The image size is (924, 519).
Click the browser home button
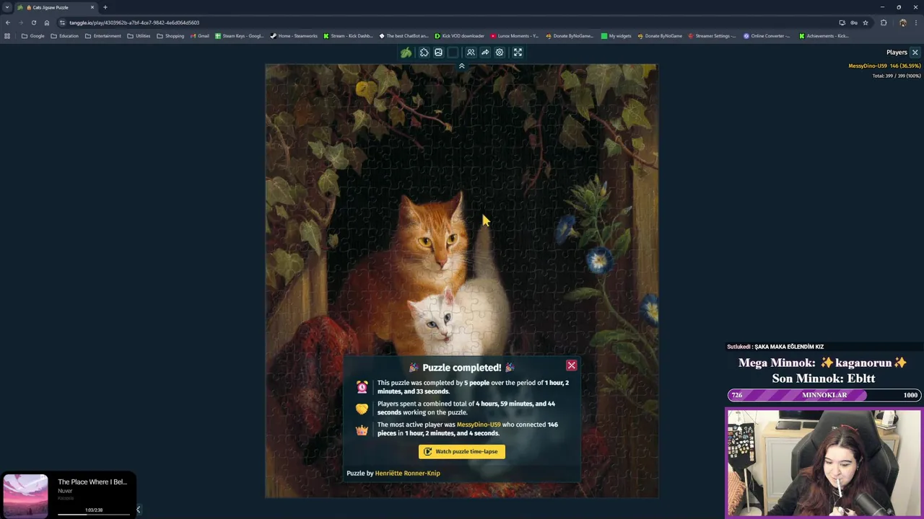(x=47, y=22)
